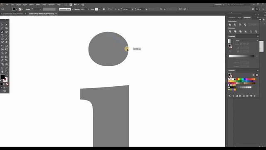The height and width of the screenshot is (150, 266).
Task: Select the Artboard tool
Action: [x=2, y=68]
